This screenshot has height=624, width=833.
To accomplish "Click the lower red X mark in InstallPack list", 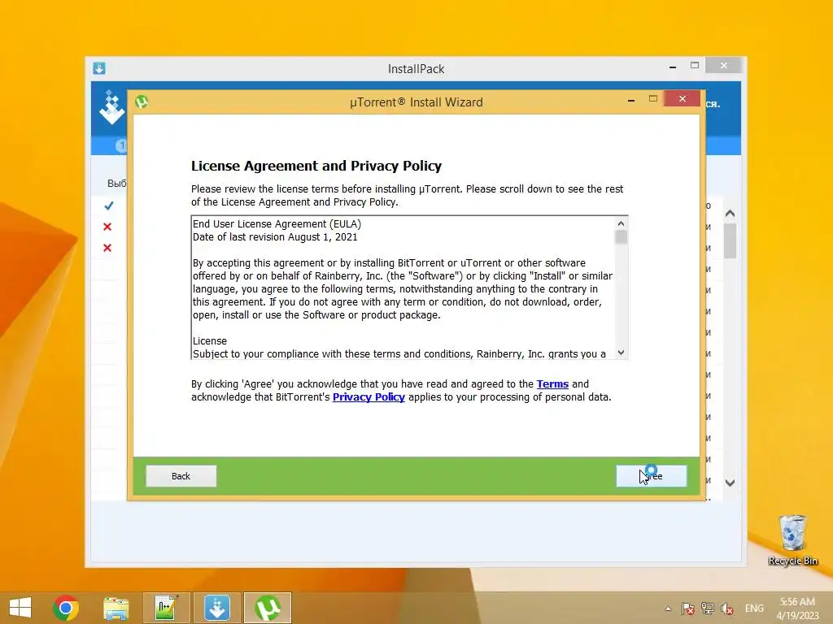I will (x=107, y=248).
